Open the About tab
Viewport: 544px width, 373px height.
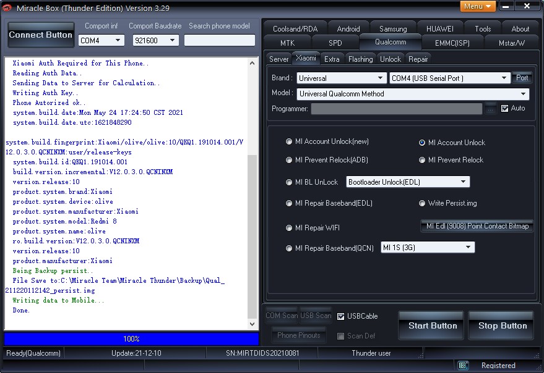[x=520, y=29]
